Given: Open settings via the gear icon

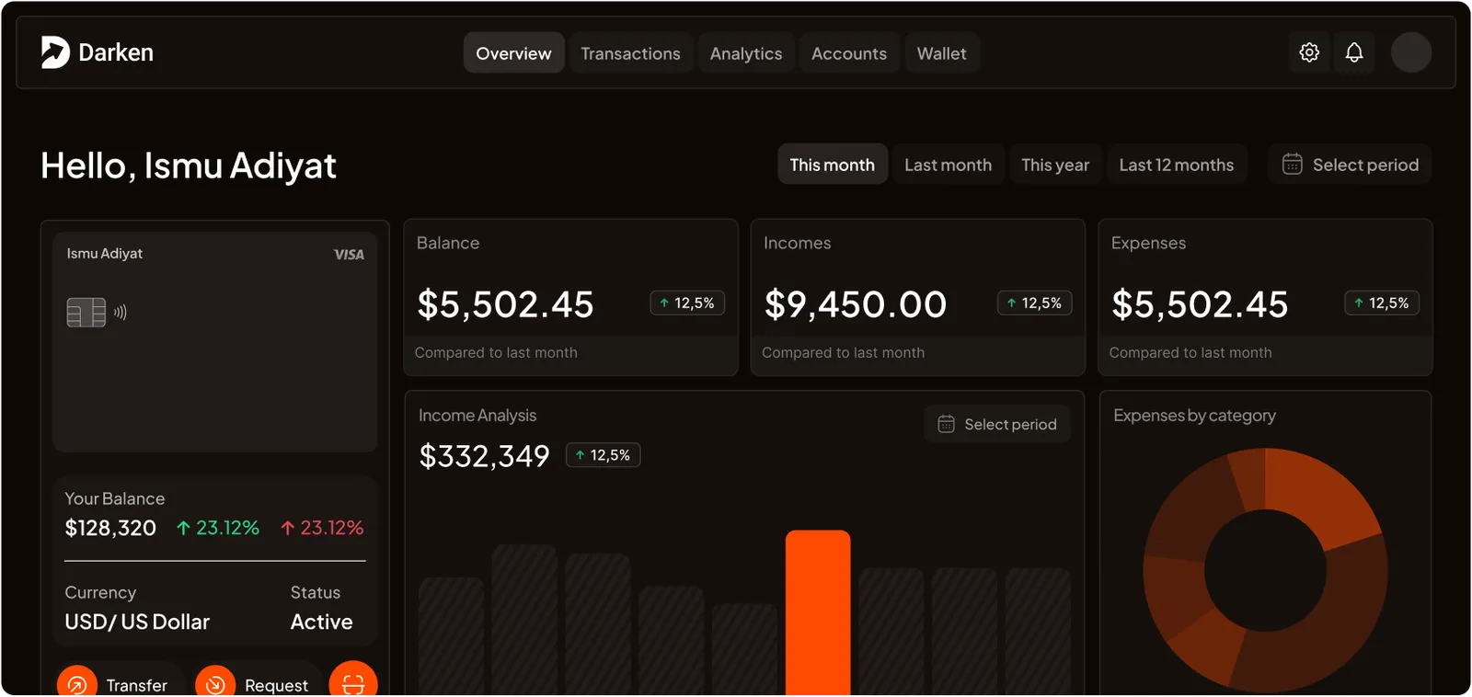Looking at the screenshot, I should (x=1309, y=52).
